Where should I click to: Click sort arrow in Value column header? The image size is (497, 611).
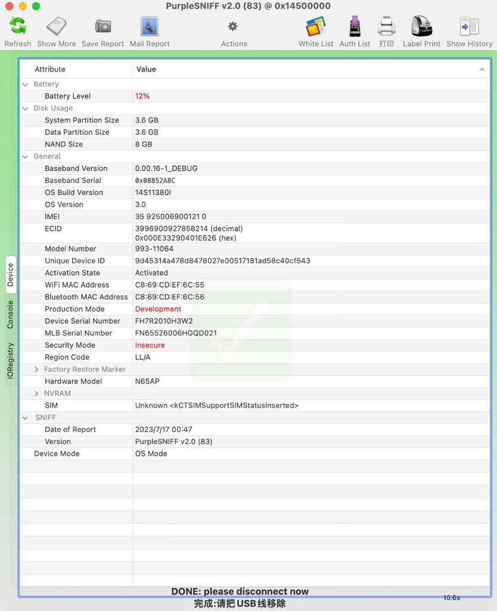click(482, 69)
